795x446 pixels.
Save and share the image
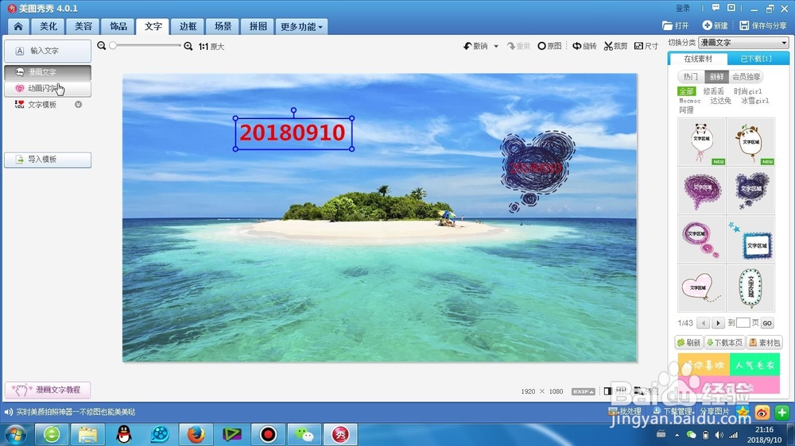(763, 25)
